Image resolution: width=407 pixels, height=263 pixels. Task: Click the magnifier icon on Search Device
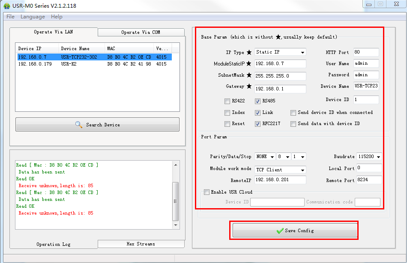tap(79, 124)
